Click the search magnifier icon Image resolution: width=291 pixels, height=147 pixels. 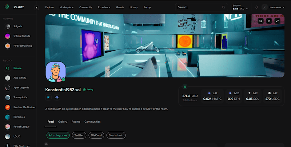(x=223, y=7)
